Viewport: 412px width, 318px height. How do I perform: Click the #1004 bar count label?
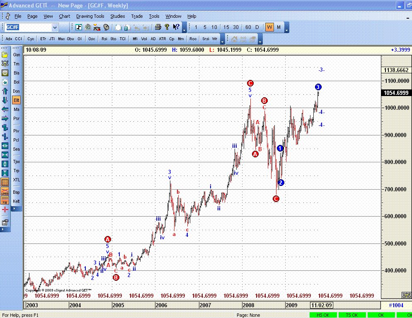(396, 305)
